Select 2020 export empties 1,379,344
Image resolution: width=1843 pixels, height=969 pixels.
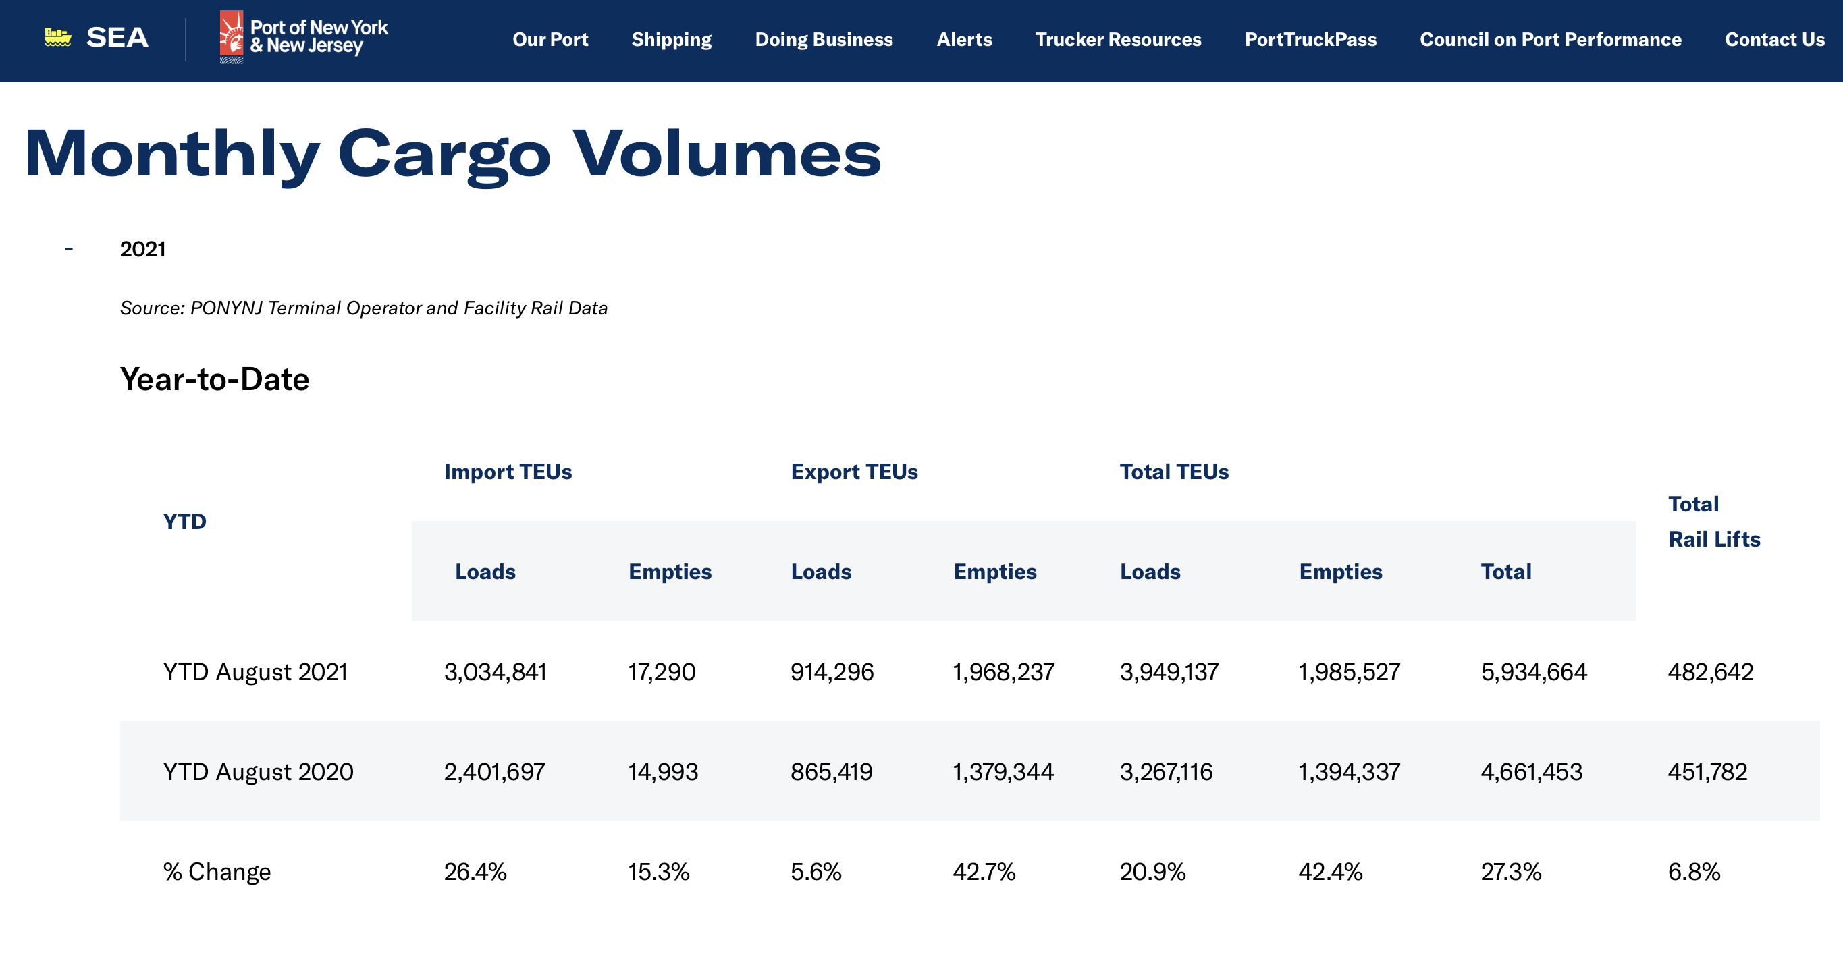pyautogui.click(x=1003, y=773)
